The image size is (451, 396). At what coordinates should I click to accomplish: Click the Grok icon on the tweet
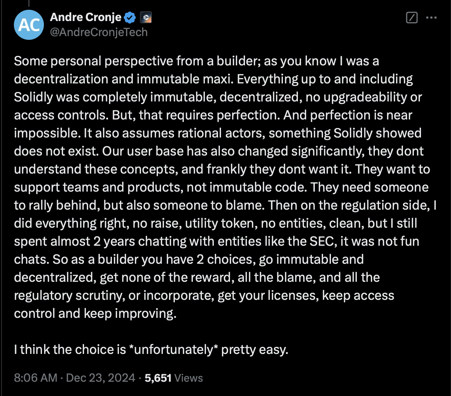(x=411, y=18)
